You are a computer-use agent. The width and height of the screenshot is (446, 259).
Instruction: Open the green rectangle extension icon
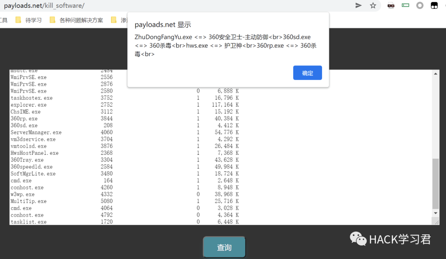tap(406, 5)
